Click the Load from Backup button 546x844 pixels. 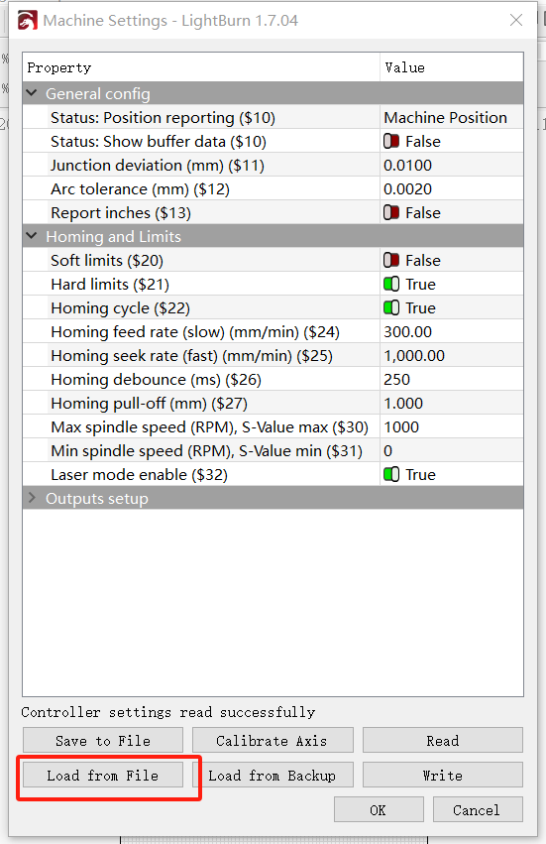coord(273,776)
